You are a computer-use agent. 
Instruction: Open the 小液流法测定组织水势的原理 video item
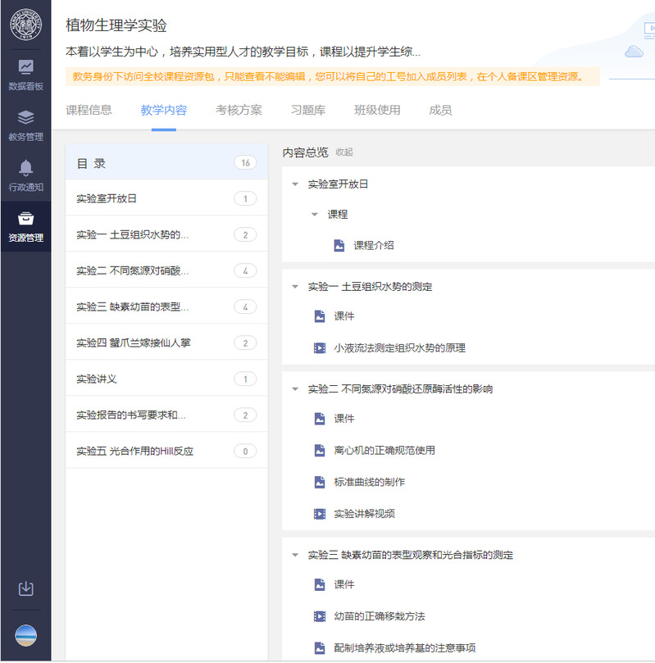point(398,347)
